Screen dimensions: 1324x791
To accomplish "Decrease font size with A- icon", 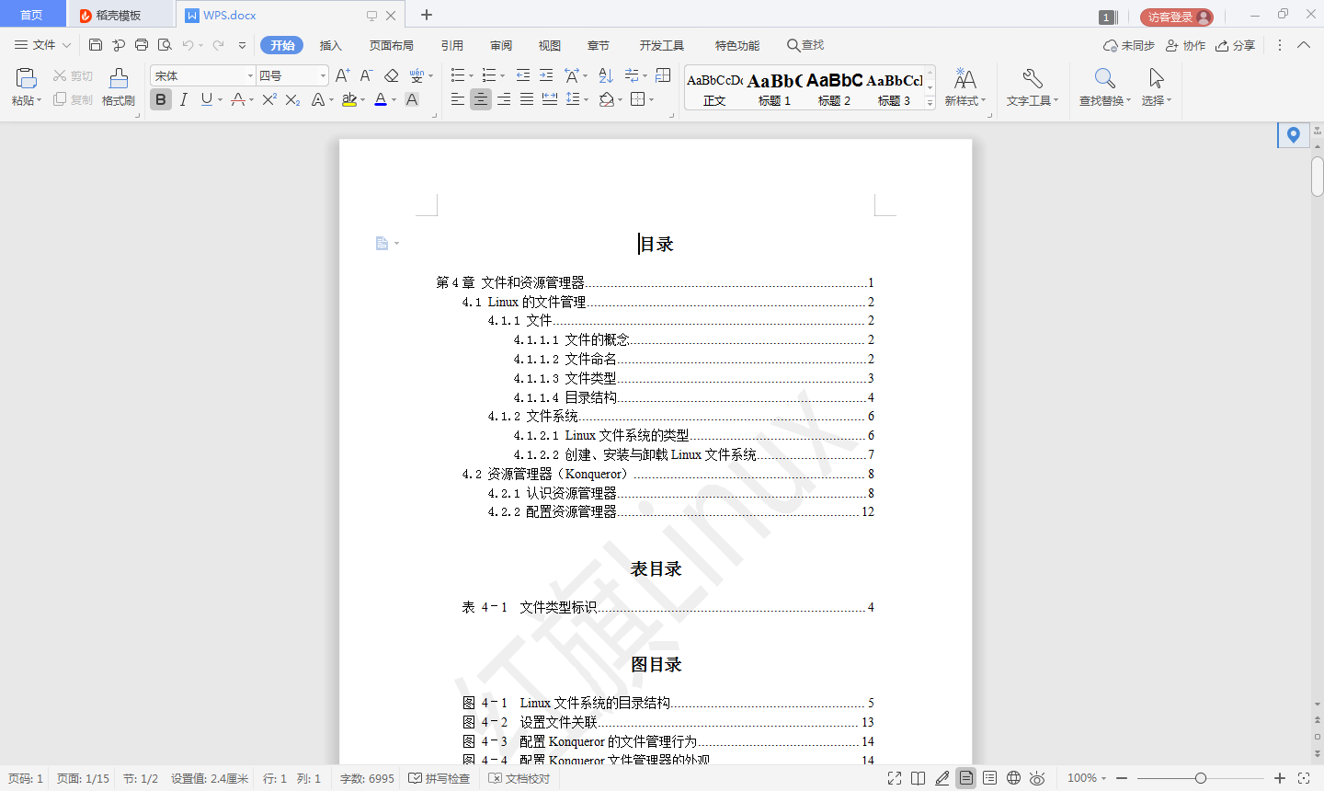I will (x=366, y=75).
